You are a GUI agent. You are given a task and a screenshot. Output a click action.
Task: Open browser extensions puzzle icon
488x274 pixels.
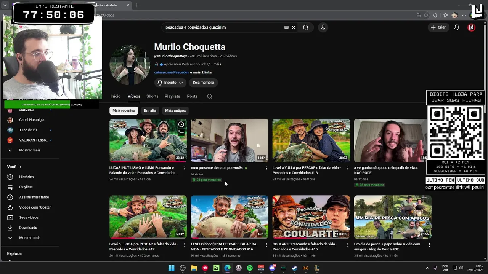[x=436, y=15]
